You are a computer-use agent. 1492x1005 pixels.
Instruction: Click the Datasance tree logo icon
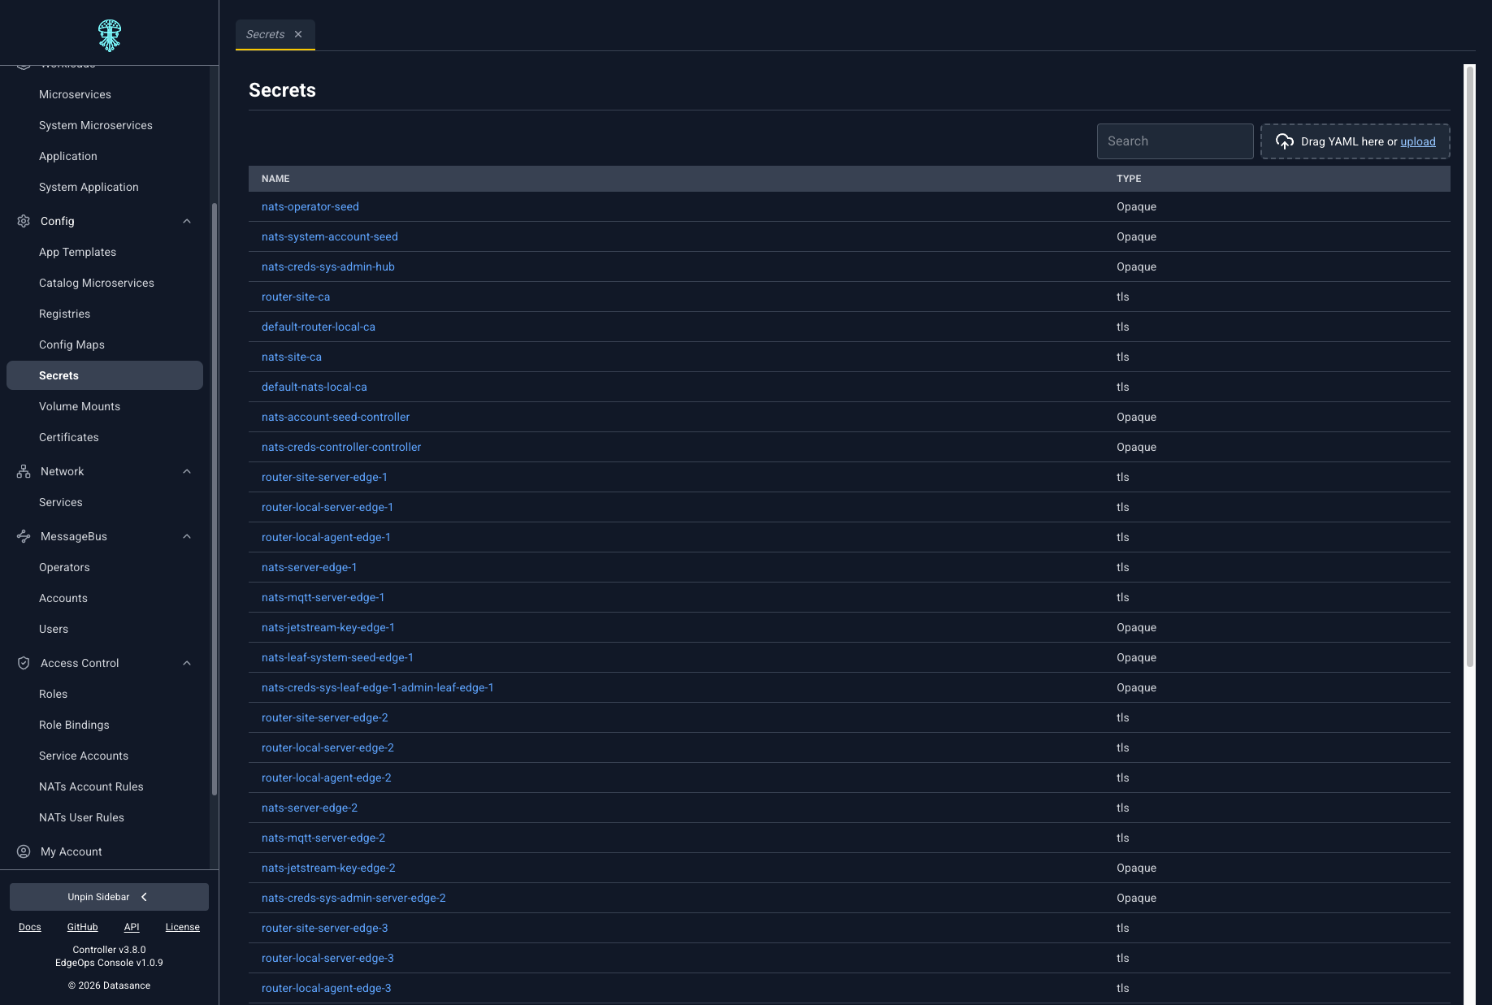click(109, 35)
